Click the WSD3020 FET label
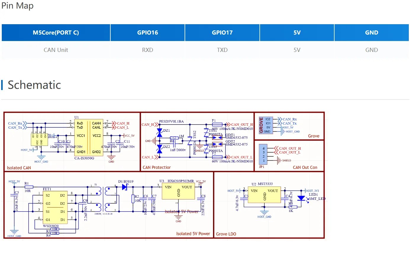 pyautogui.click(x=51, y=226)
